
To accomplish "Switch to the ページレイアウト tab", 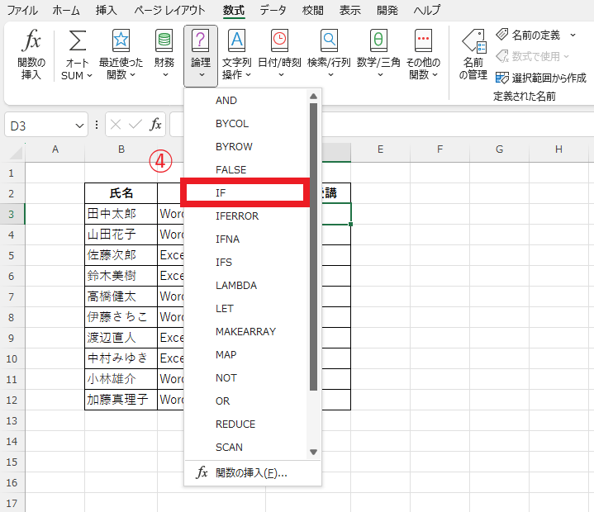I will 169,10.
